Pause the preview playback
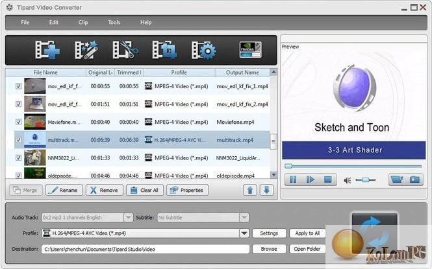Image resolution: width=432 pixels, height=269 pixels. (293, 180)
